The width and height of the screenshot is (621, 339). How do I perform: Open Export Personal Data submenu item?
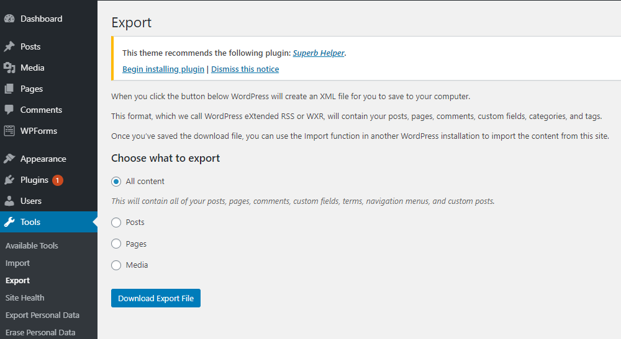(x=42, y=315)
